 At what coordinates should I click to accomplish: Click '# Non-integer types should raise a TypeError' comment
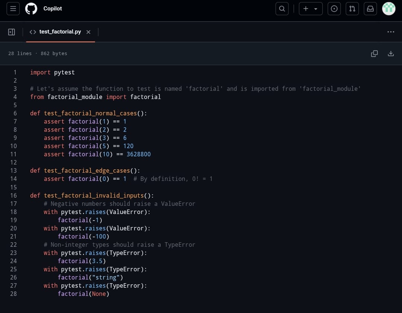point(120,245)
